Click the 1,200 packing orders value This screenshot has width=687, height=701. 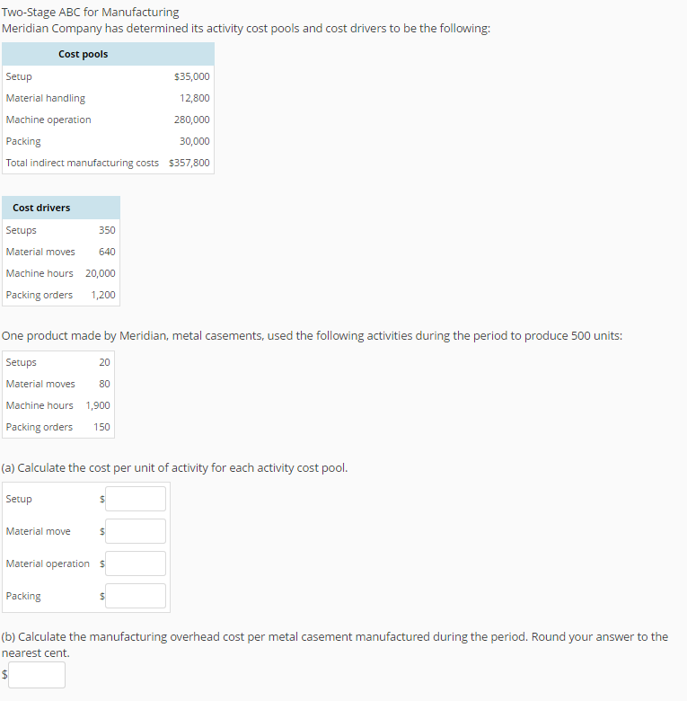pos(103,295)
